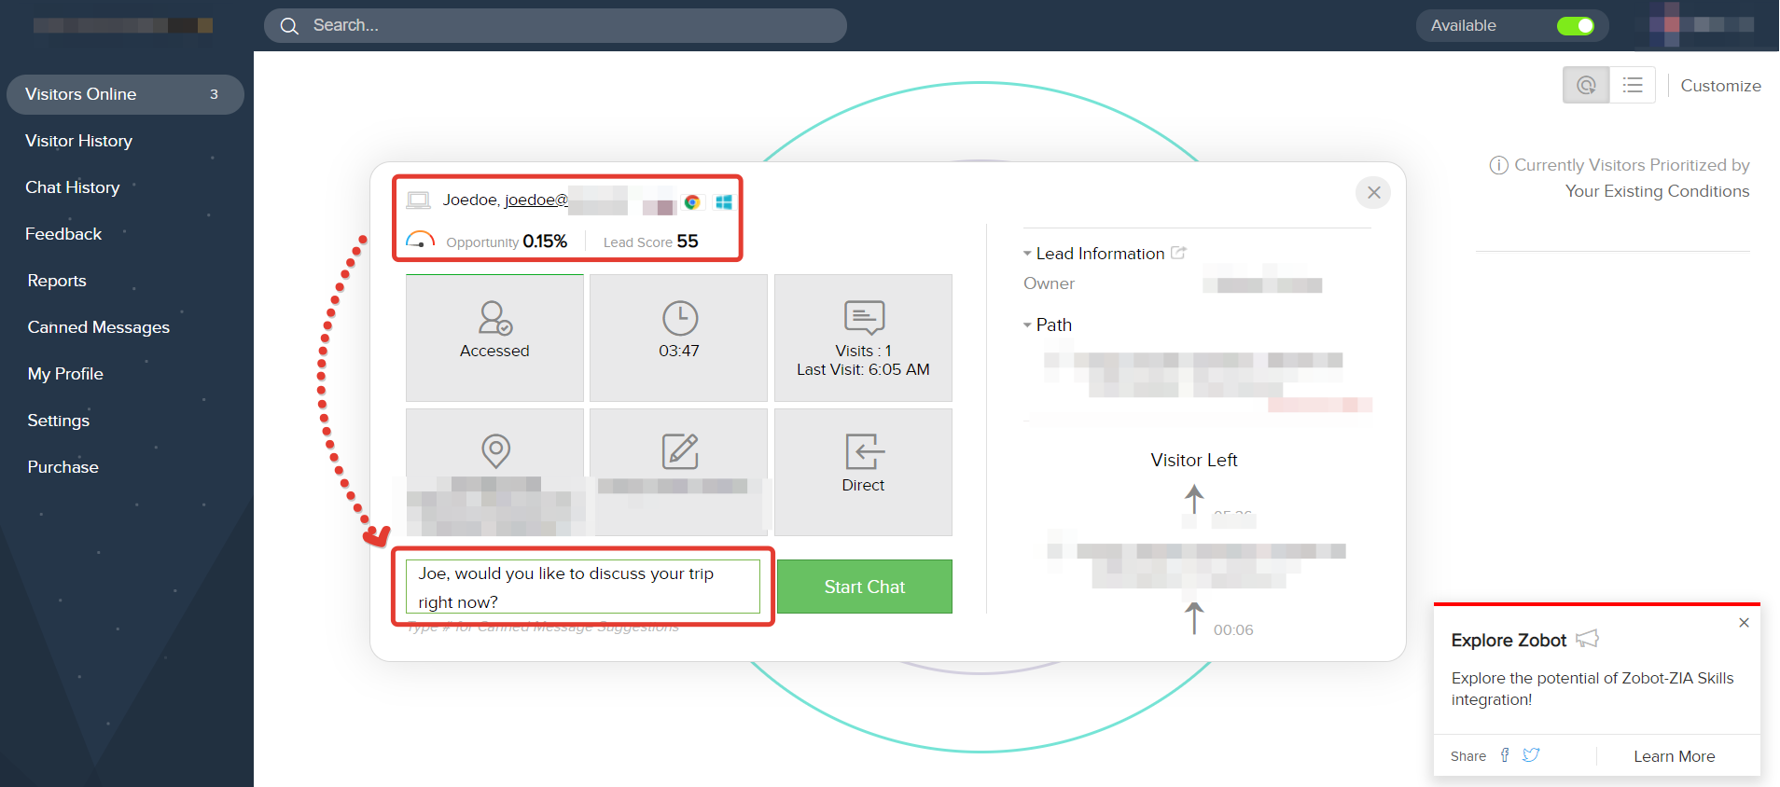Toggle the Available status switch
The image size is (1780, 787).
pyautogui.click(x=1576, y=26)
